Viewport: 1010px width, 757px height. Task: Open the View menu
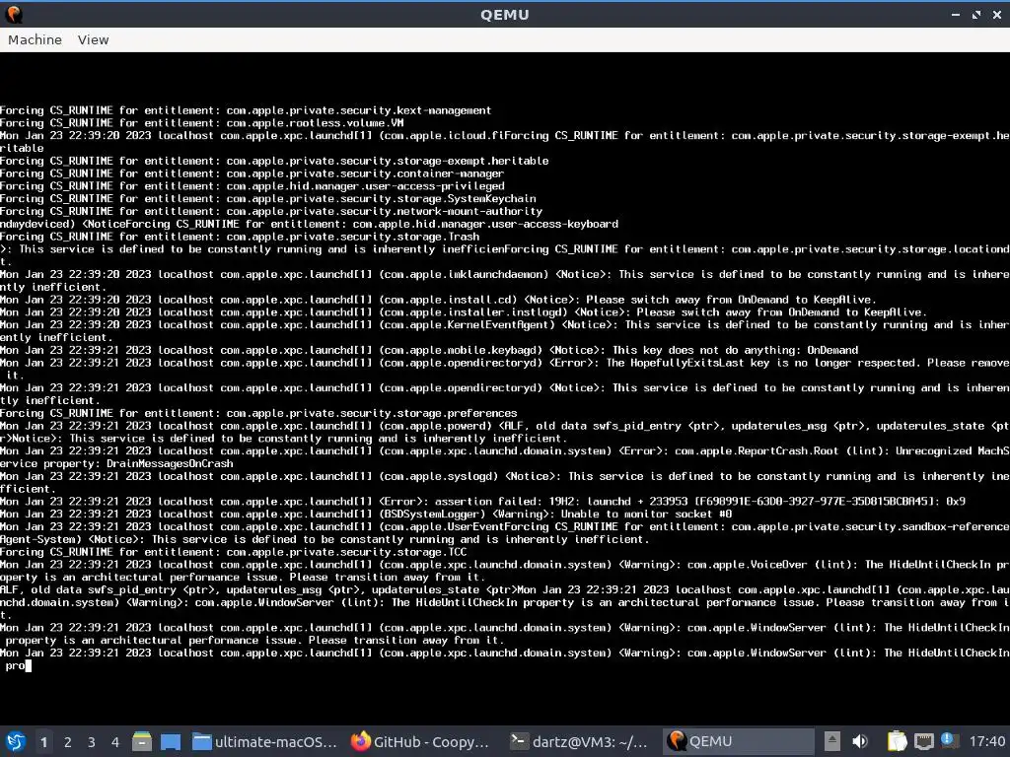pyautogui.click(x=93, y=39)
